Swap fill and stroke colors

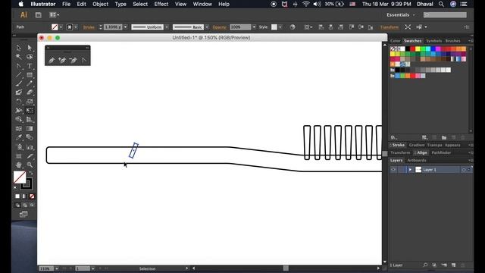point(31,173)
